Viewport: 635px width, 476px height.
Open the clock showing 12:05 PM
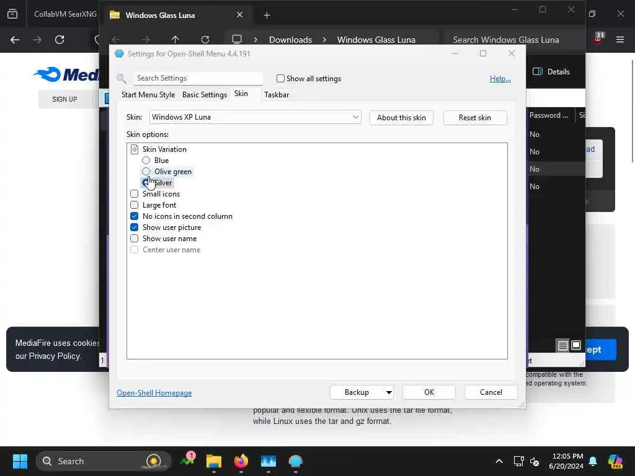point(566,461)
